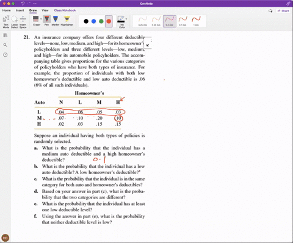Click the HO account avatar
The height and width of the screenshot is (243, 293).
(x=5, y=238)
